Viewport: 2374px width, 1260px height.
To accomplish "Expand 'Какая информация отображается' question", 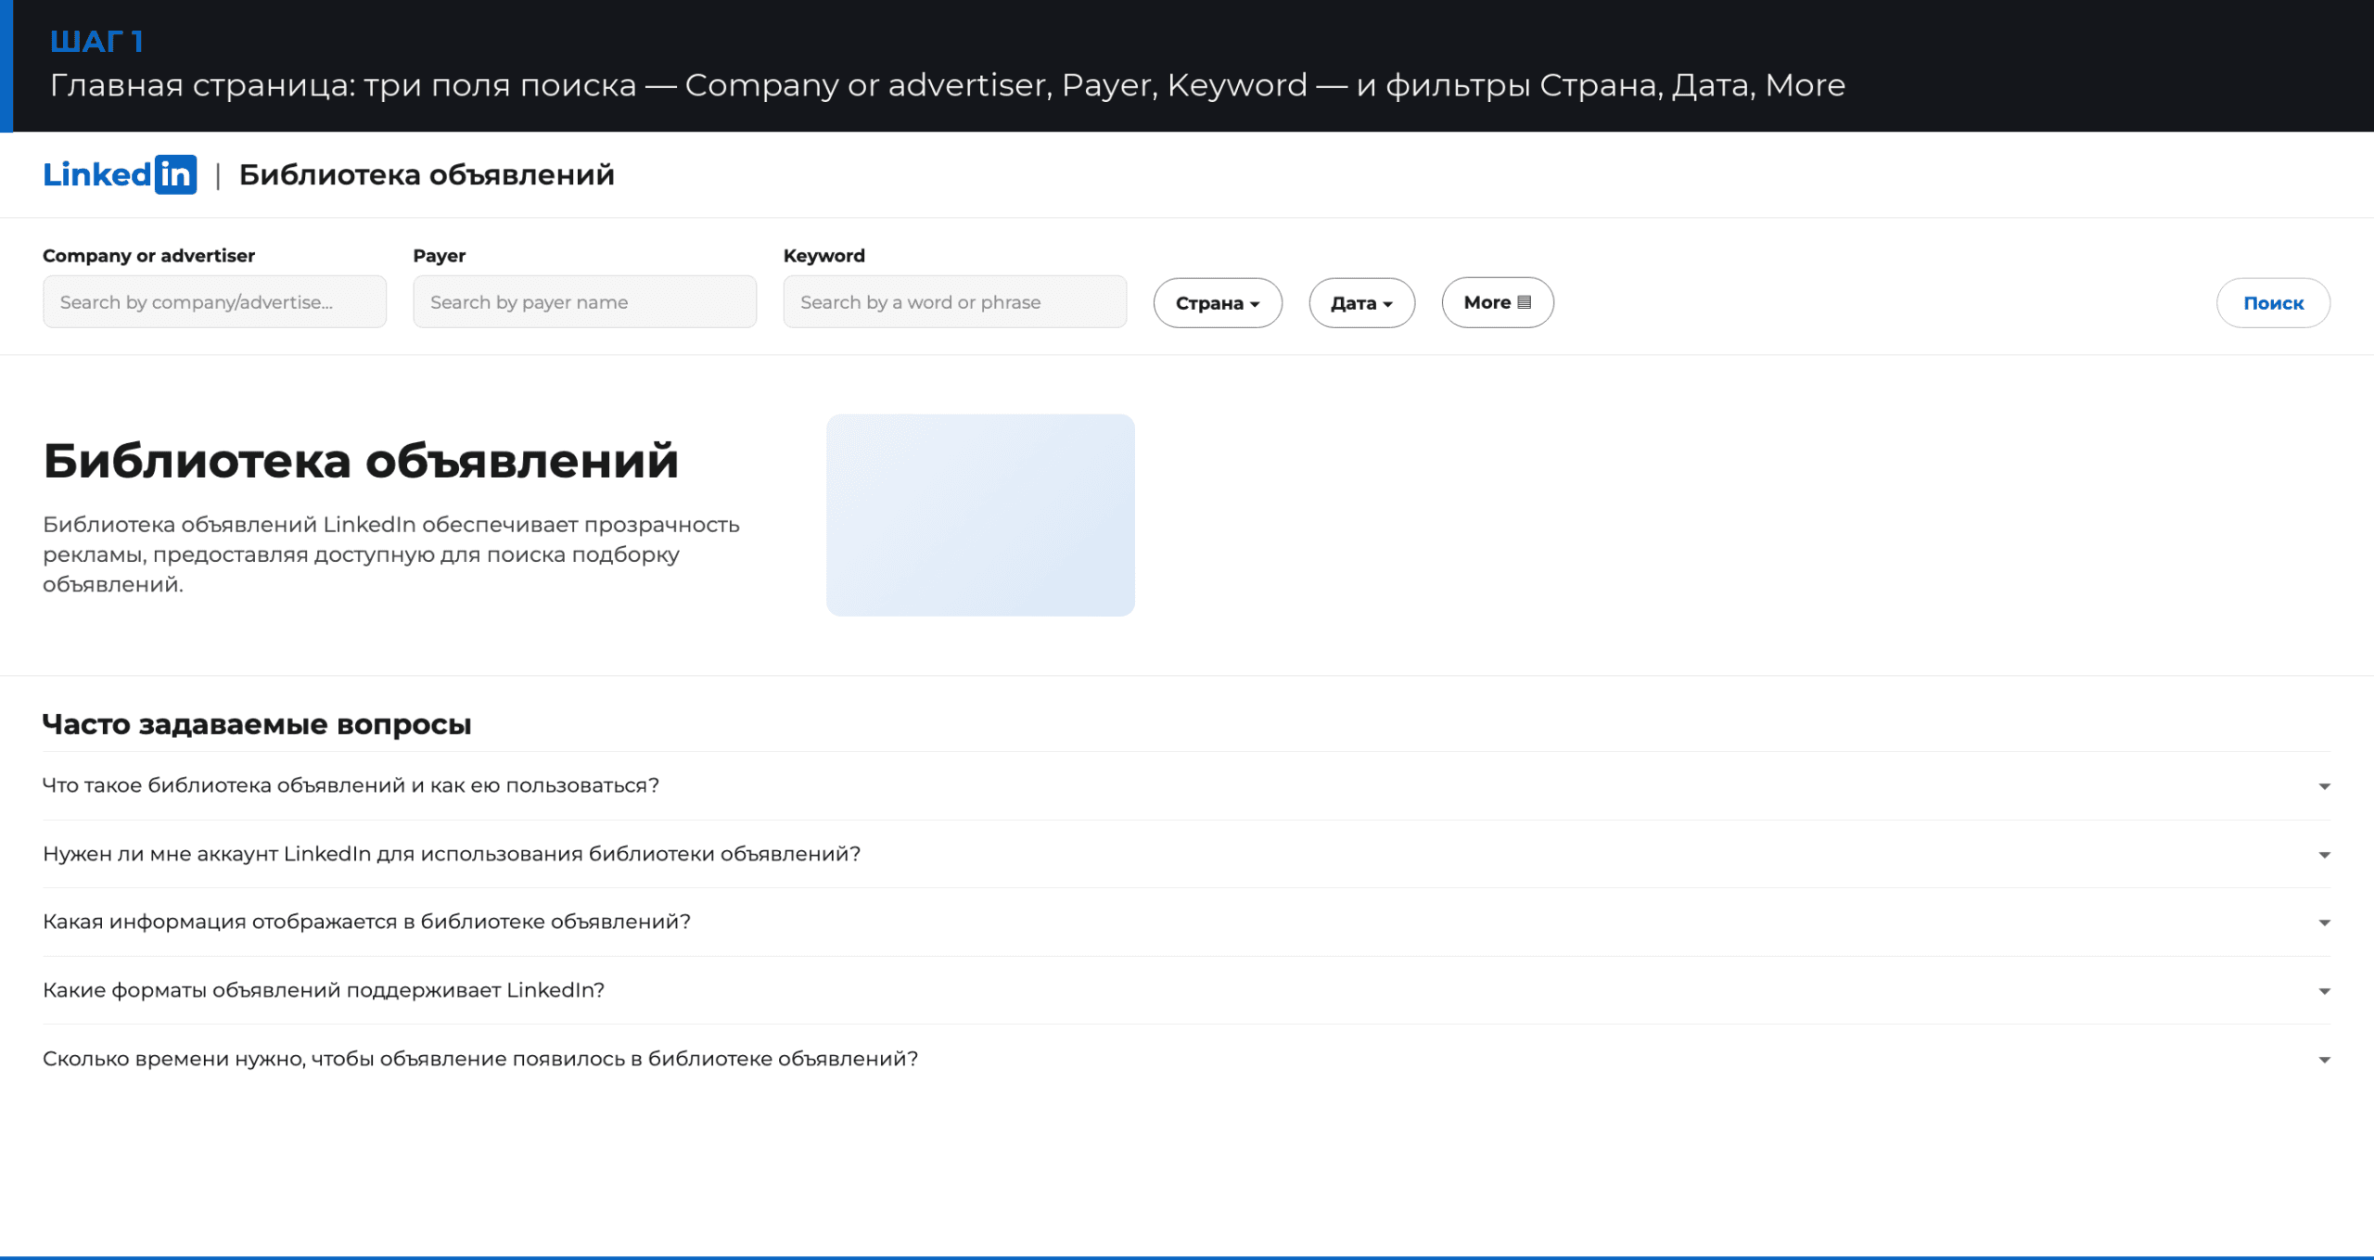I will pyautogui.click(x=1186, y=922).
